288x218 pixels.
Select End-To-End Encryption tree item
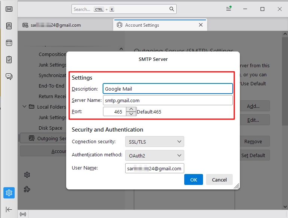point(52,86)
